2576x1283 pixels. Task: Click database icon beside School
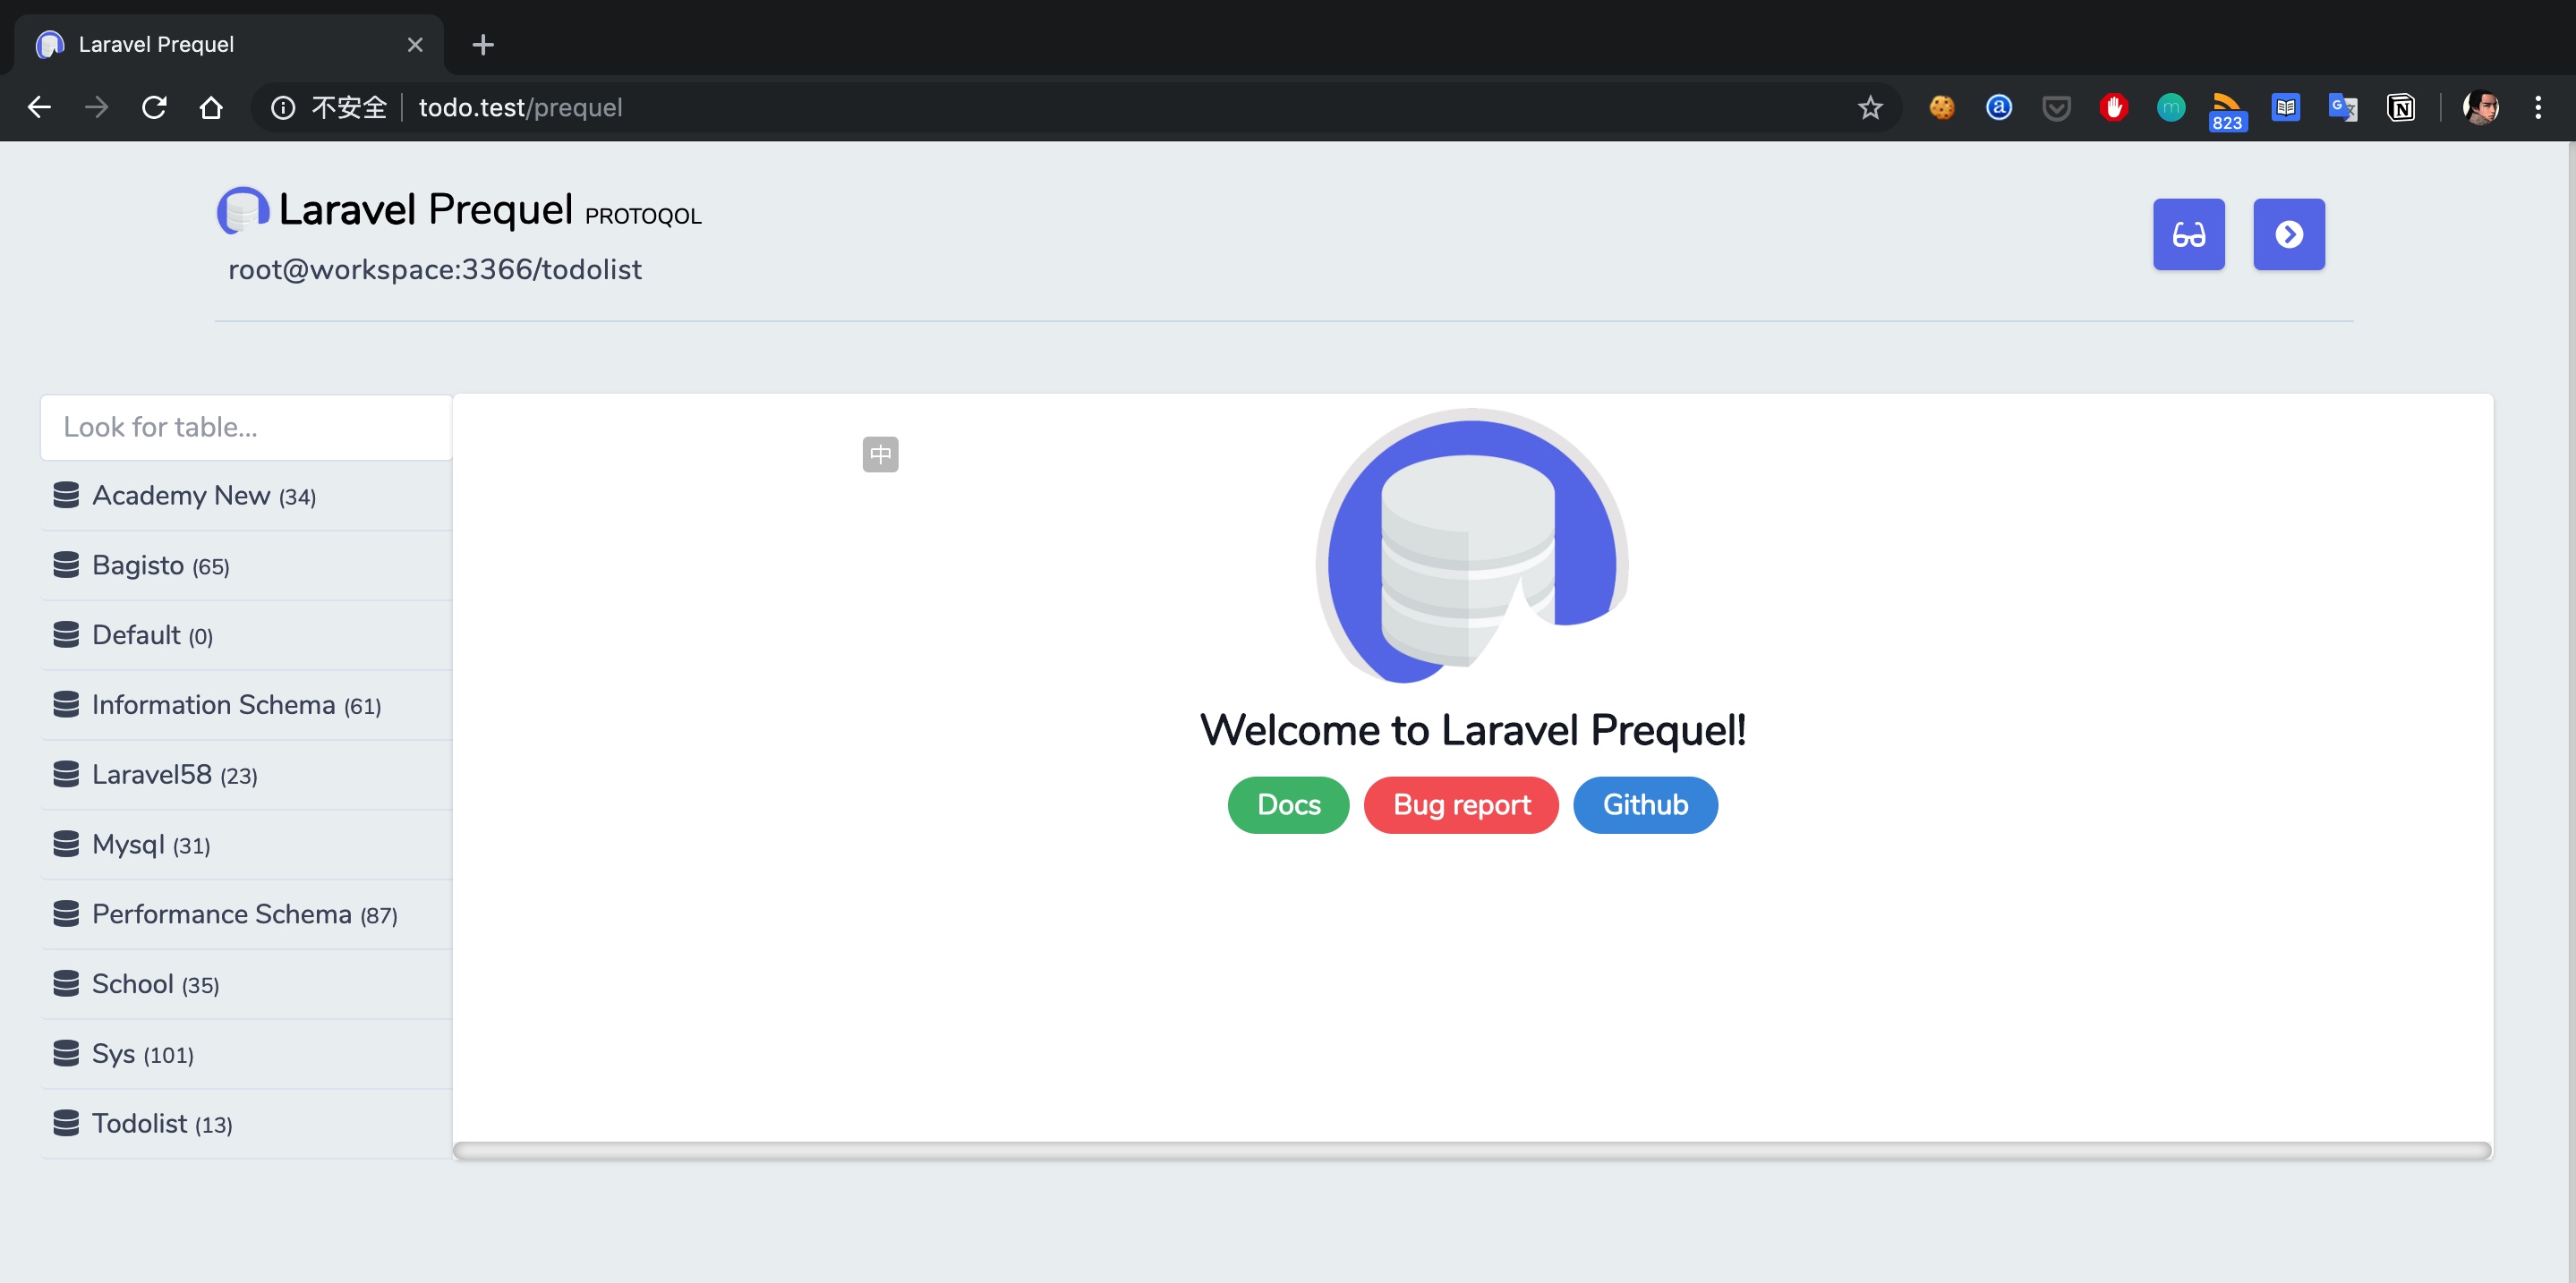click(x=66, y=984)
